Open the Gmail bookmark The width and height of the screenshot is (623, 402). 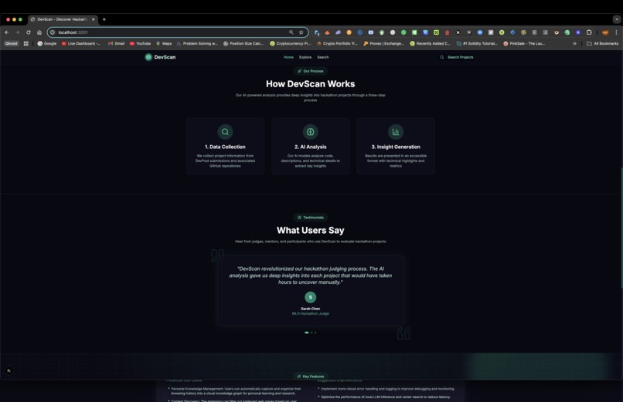117,44
